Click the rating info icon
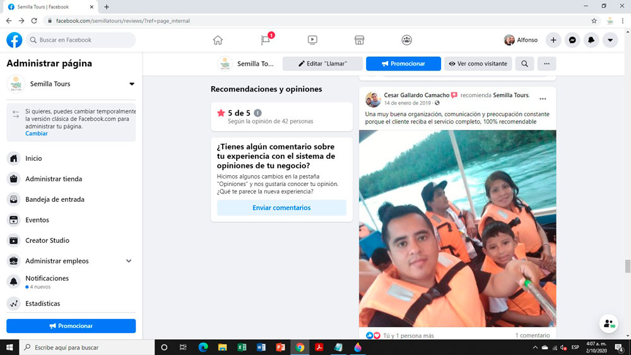 (257, 113)
